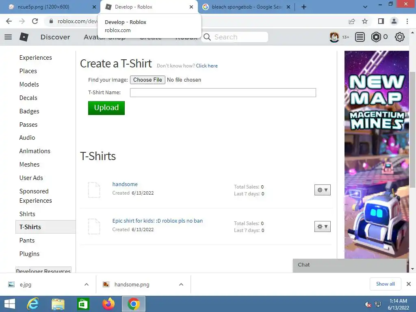Open the handsome shirt thumbnail

94,190
